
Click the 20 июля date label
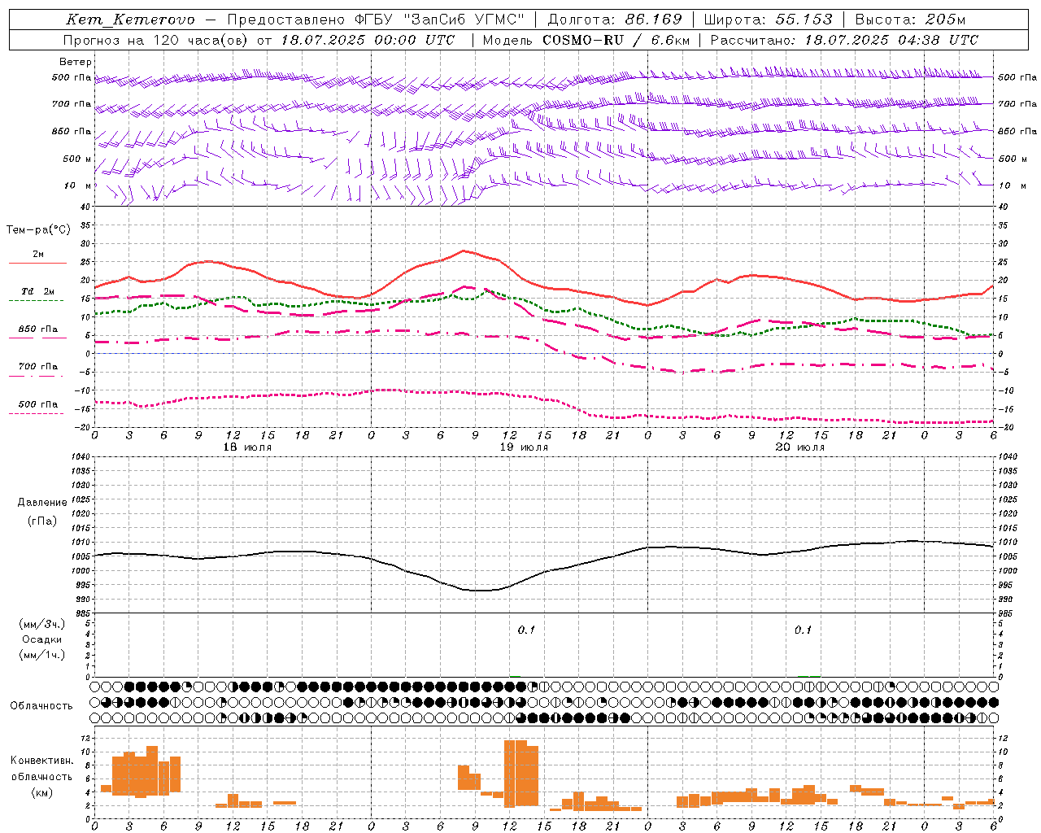(x=800, y=447)
